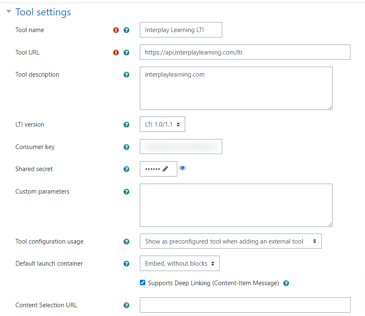The image size is (365, 316).
Task: Click the Content Selection URL label
Action: pyautogui.click(x=46, y=305)
